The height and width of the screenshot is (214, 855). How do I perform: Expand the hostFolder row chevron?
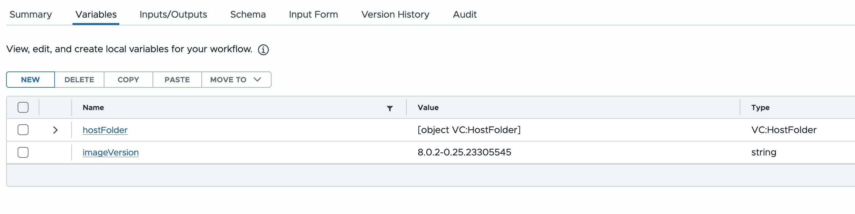pos(55,130)
